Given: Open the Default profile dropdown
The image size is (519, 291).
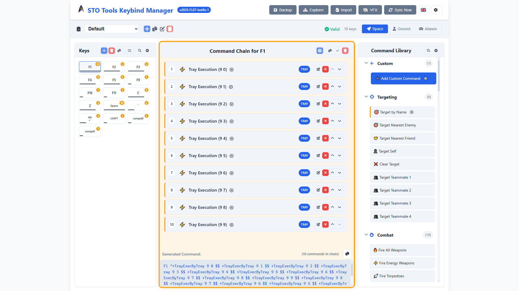Looking at the screenshot, I should coord(112,29).
